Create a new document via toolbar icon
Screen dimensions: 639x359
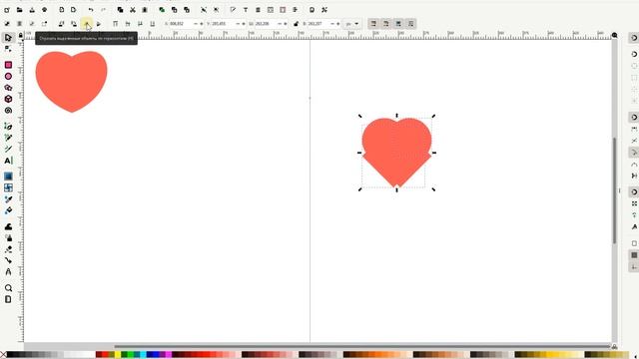[x=7, y=10]
